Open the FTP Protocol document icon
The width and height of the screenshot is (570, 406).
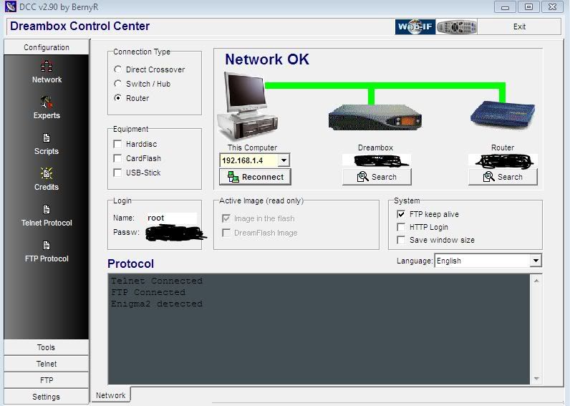click(x=47, y=246)
